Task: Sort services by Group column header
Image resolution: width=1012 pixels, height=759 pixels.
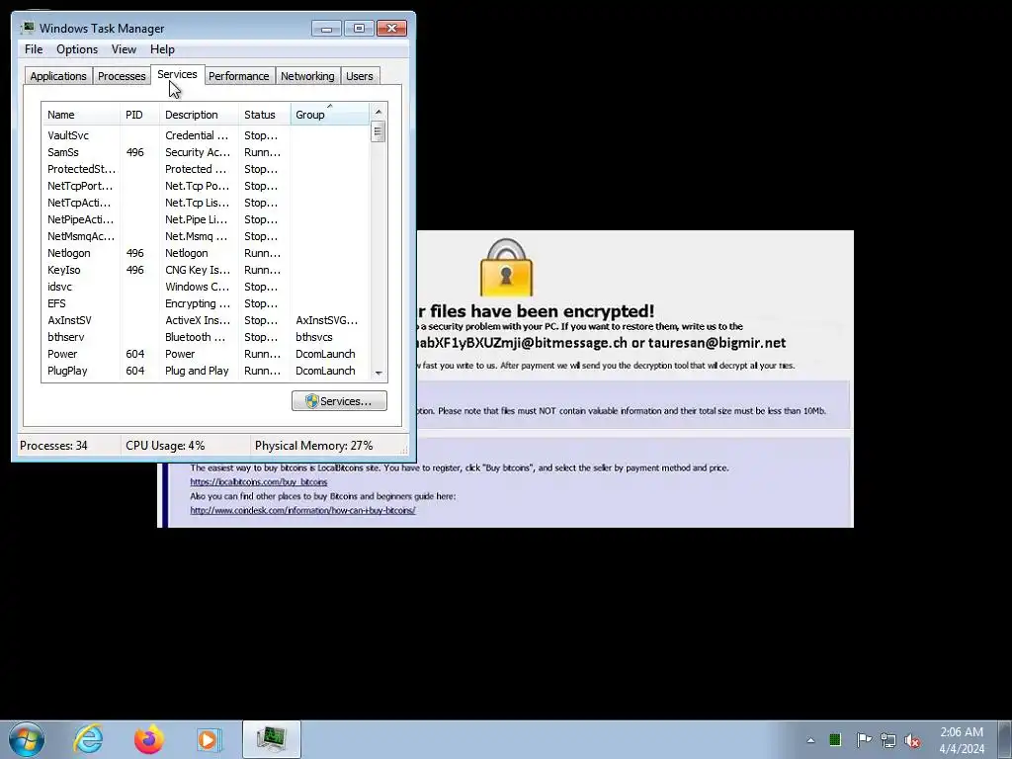Action: [x=330, y=115]
